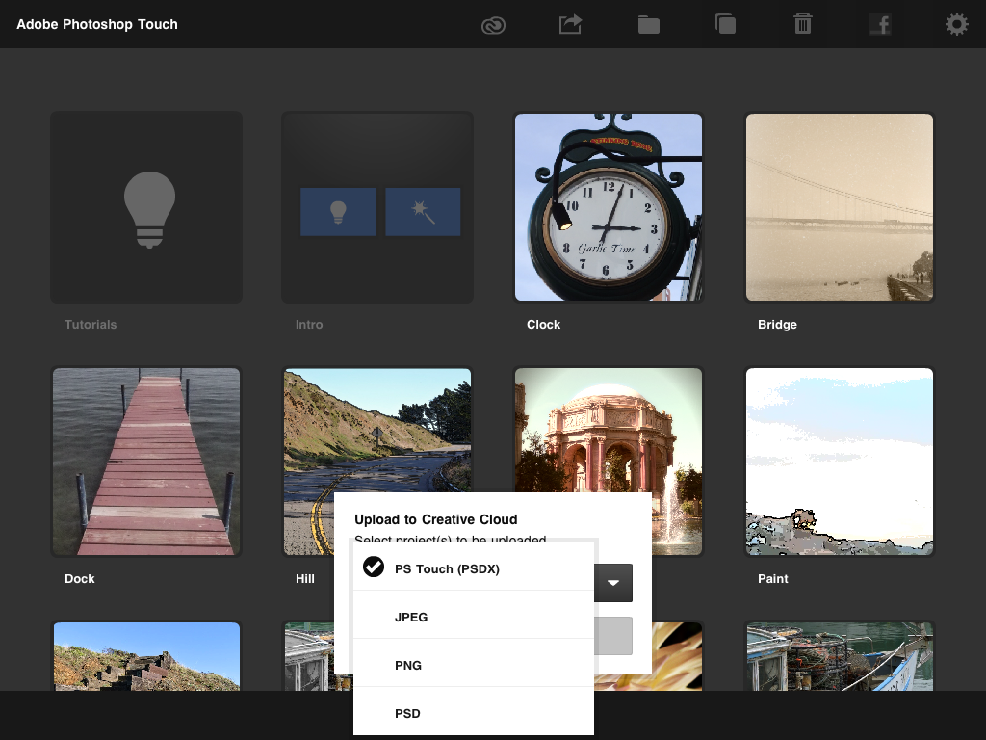Click the Creative Cloud sync icon
Viewport: 986px width, 740px height.
[x=493, y=25]
